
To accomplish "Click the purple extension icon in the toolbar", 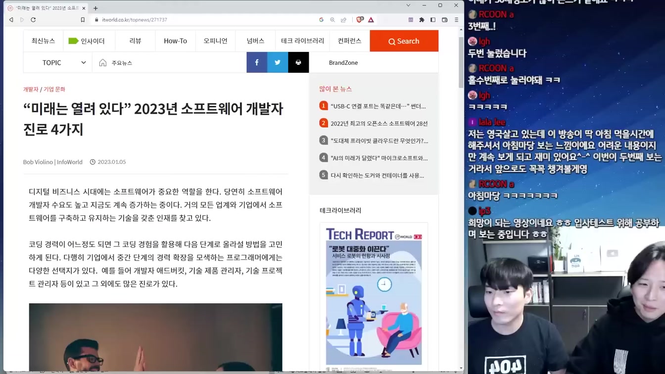I will 411,20.
